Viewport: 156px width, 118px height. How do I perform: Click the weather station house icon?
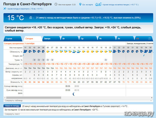[98, 4]
